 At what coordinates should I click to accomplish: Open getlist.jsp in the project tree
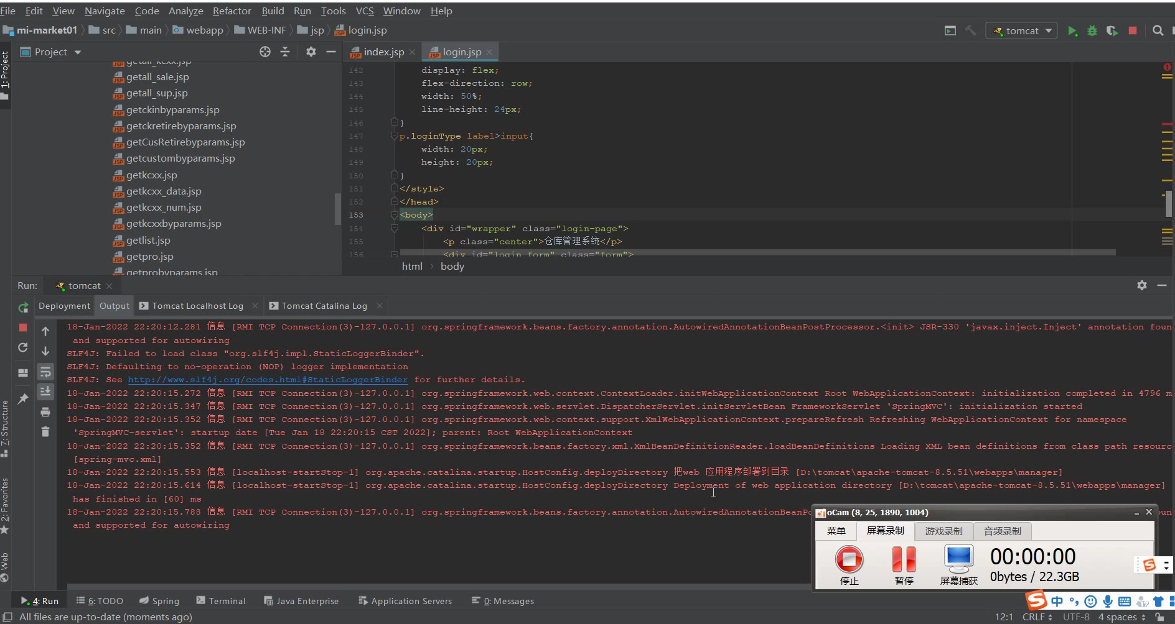147,240
